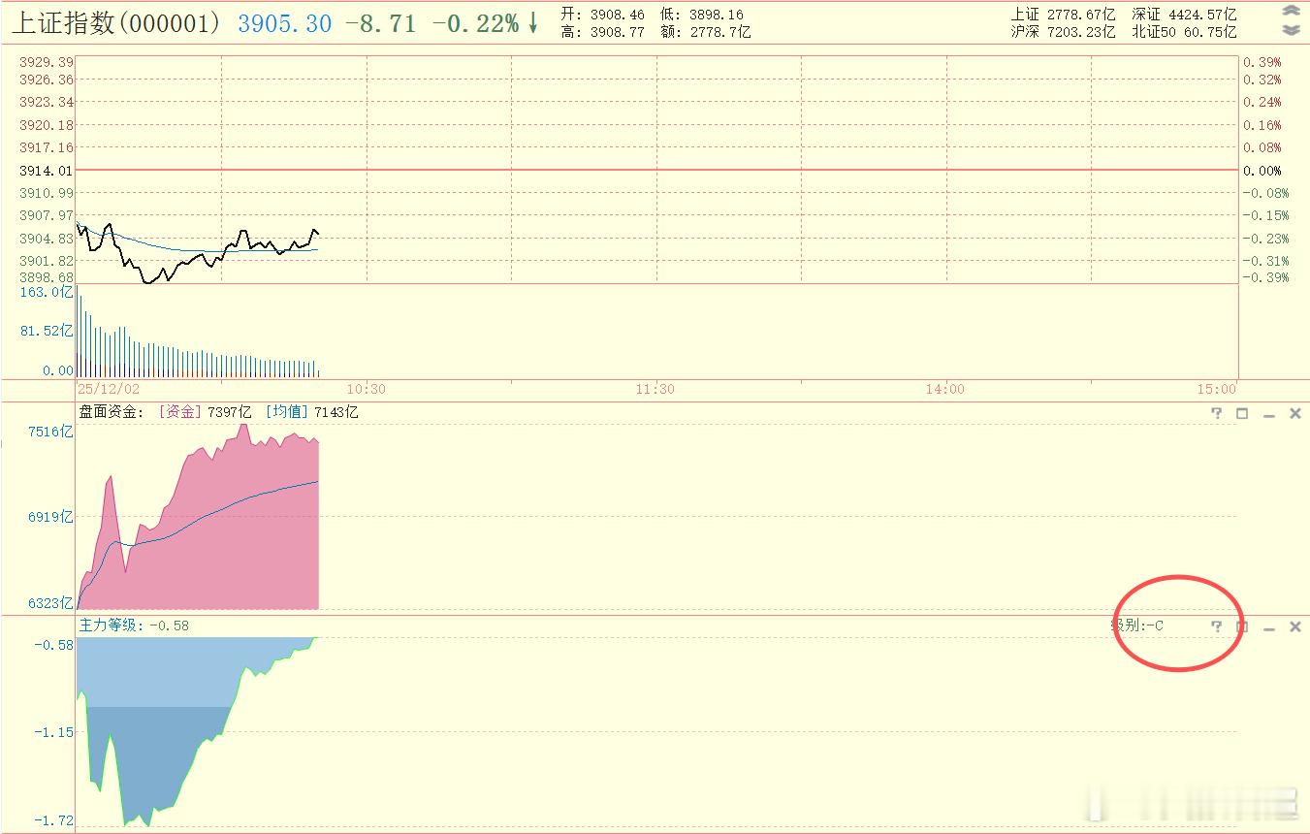Screen dimensions: 1310x834
Task: Open help for the 主力等级 panel
Action: pyautogui.click(x=1217, y=626)
